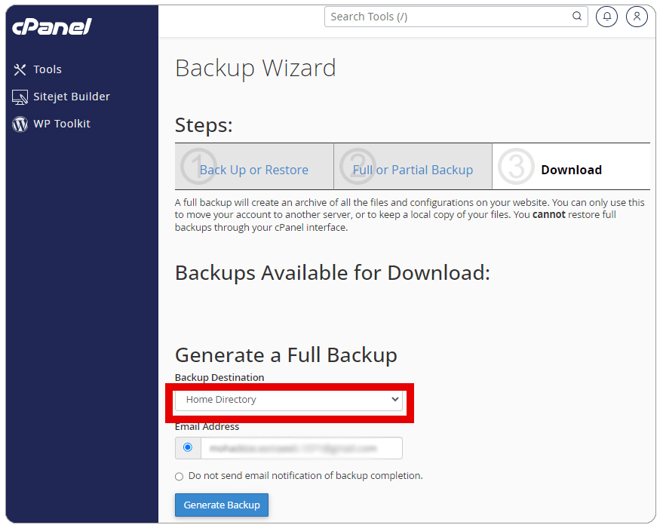Screen dimensions: 663x528
Task: Click the Generate Backup button
Action: (222, 505)
